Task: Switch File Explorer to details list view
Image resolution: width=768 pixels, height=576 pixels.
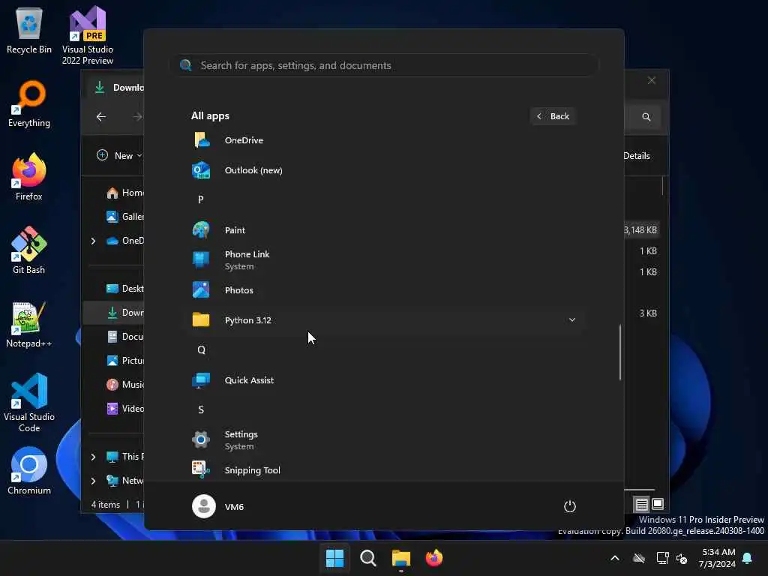Action: point(641,504)
